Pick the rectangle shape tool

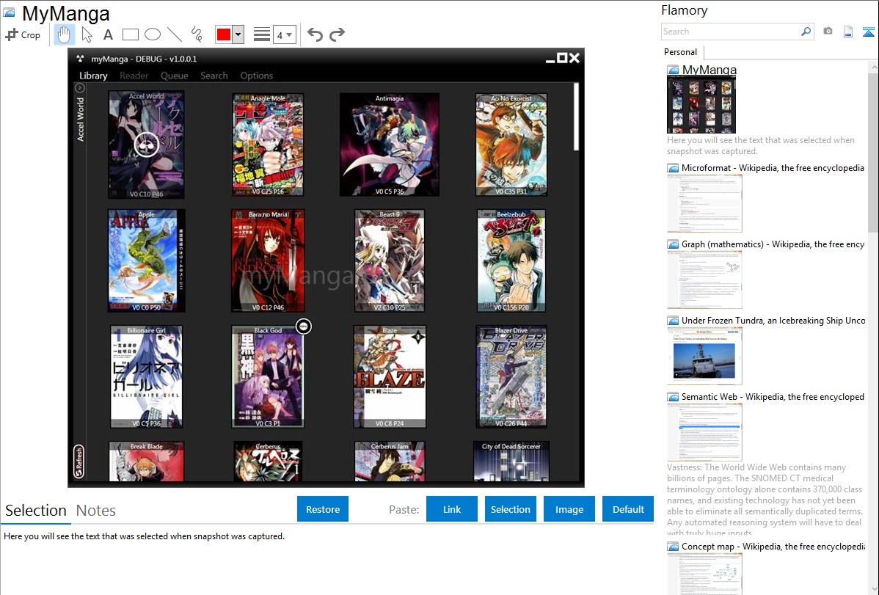pos(131,34)
